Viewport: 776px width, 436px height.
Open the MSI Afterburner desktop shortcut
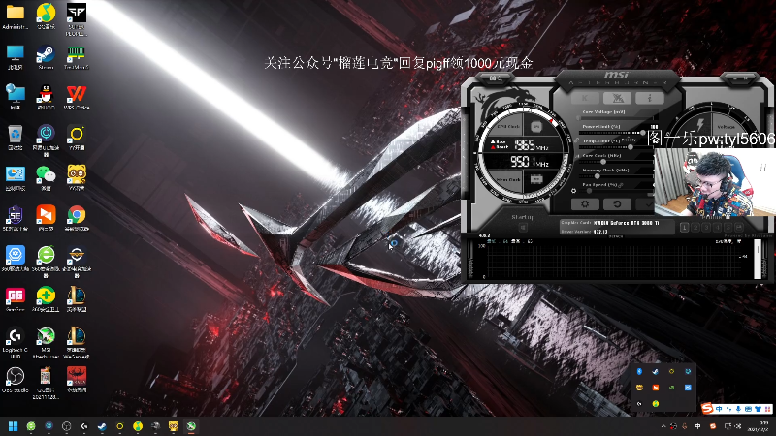(x=46, y=343)
